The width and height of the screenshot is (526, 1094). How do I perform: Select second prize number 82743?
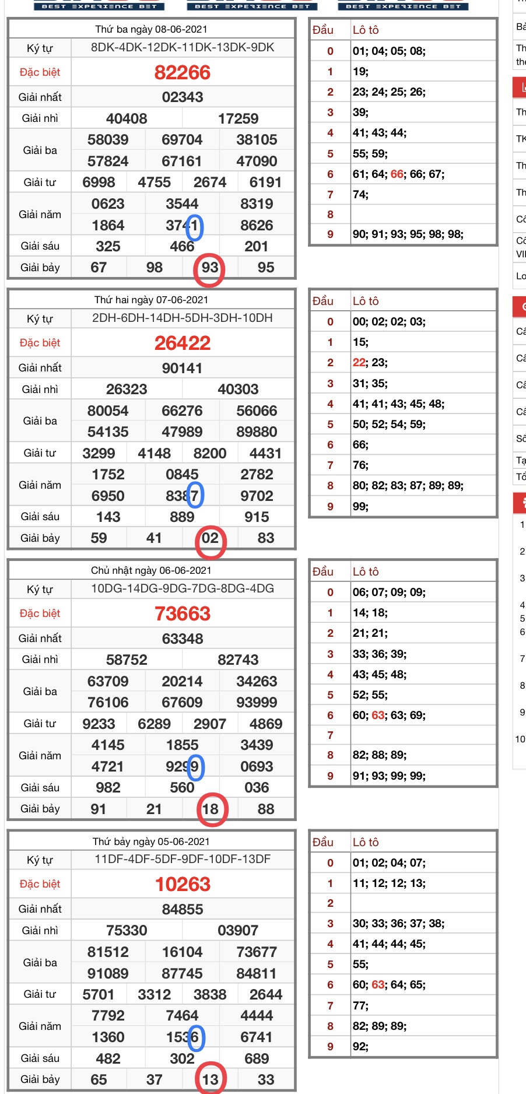238,660
